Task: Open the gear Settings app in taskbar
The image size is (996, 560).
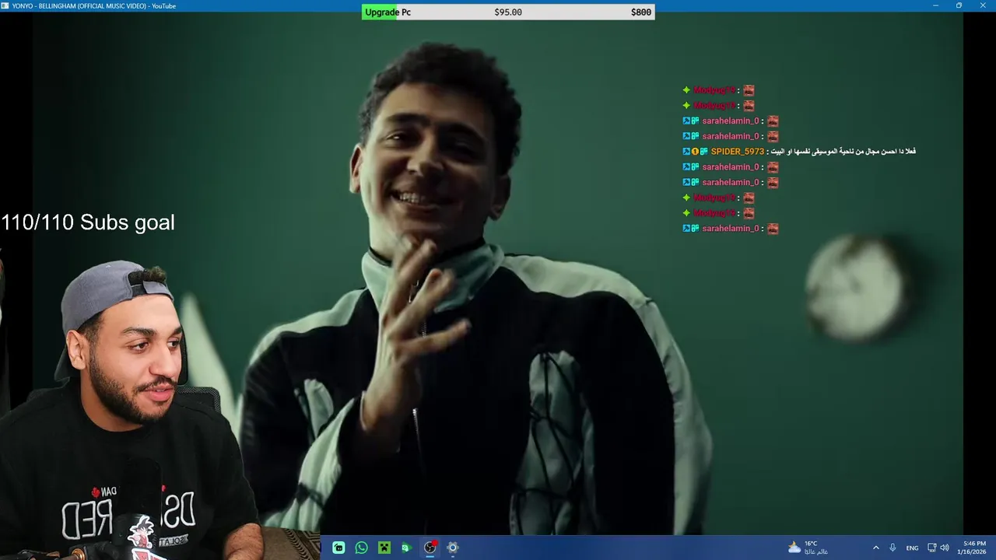Action: click(x=453, y=548)
